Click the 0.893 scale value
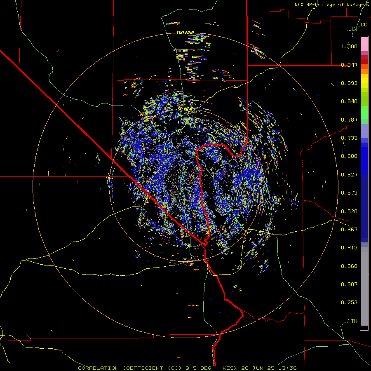 pos(349,83)
